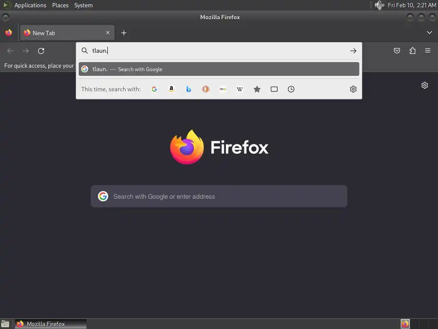
Task: Click the magnifier icon in address bar
Action: click(85, 51)
